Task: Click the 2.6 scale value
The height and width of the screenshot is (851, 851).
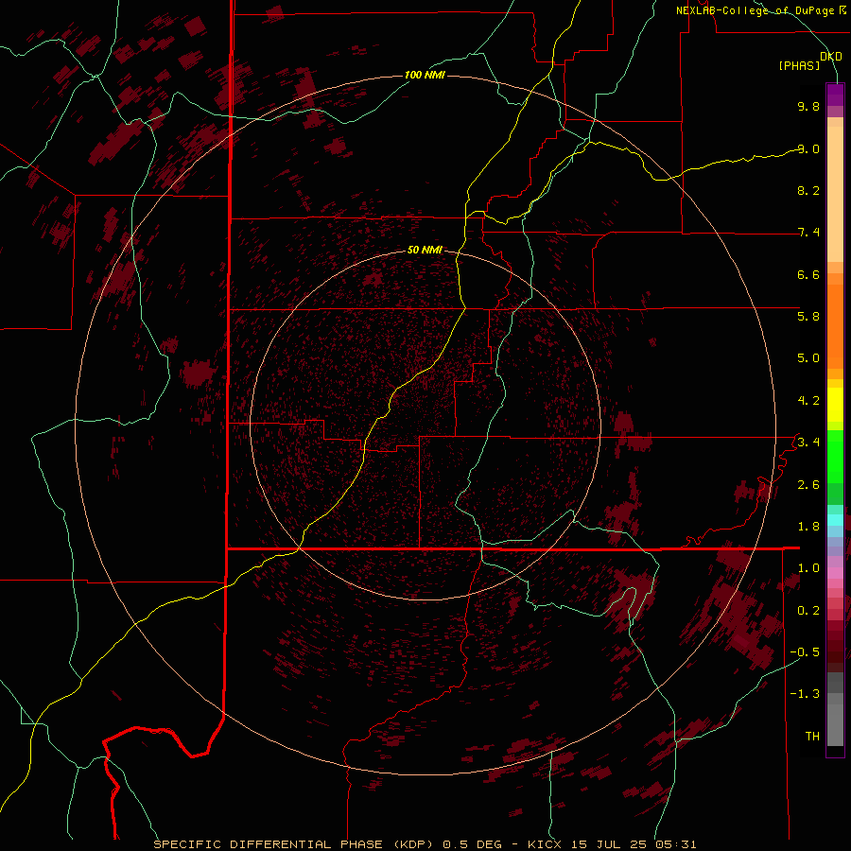Action: point(808,485)
